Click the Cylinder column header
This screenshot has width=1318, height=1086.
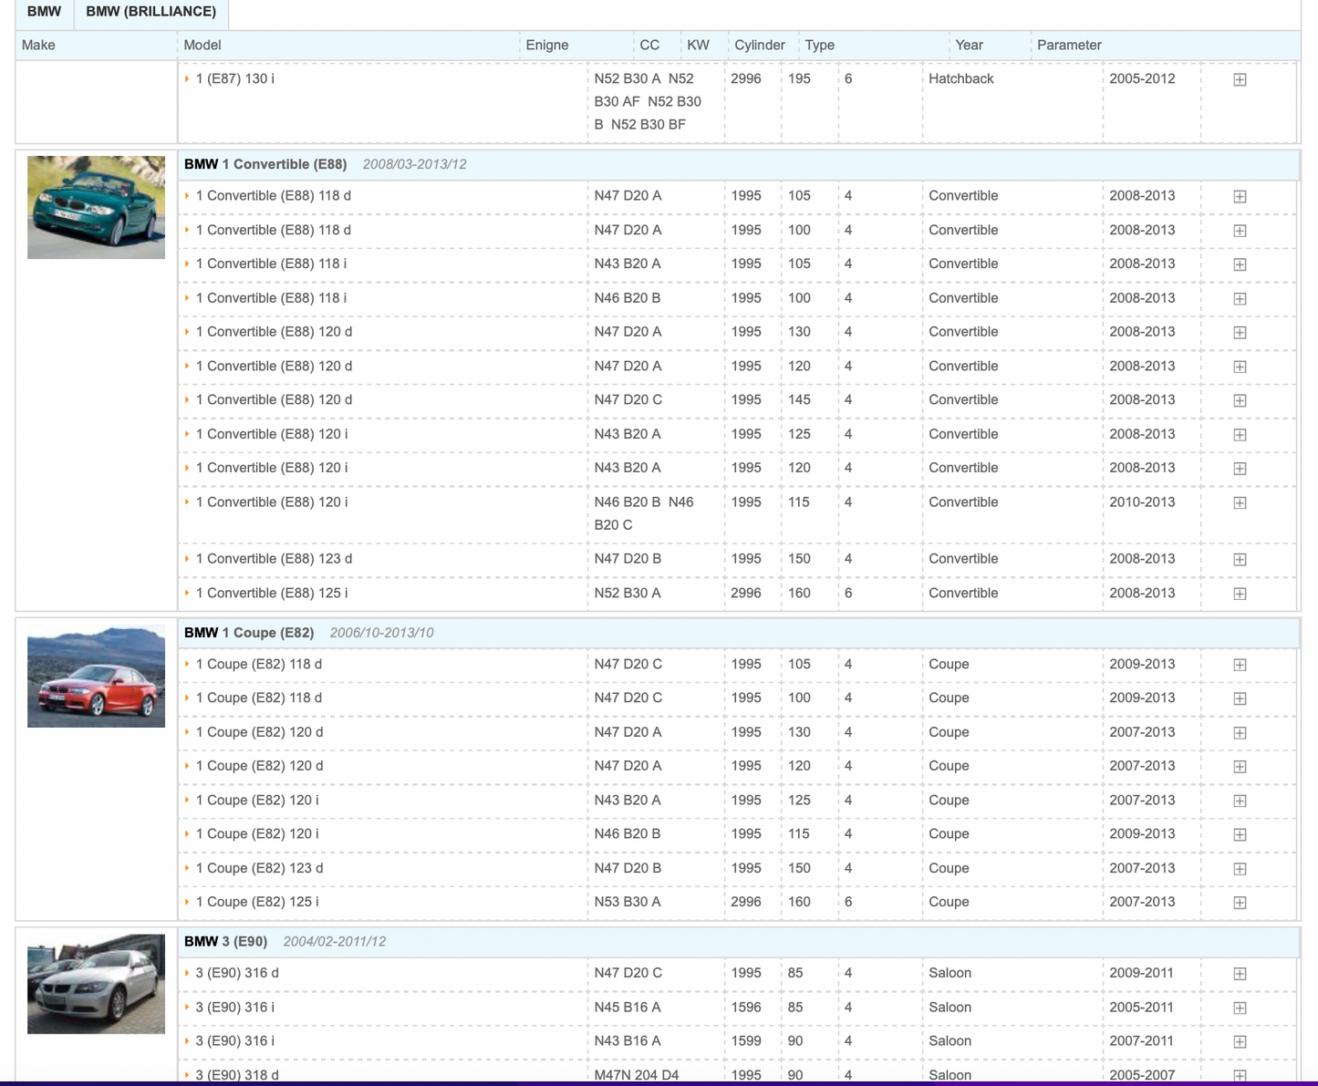[x=760, y=45]
